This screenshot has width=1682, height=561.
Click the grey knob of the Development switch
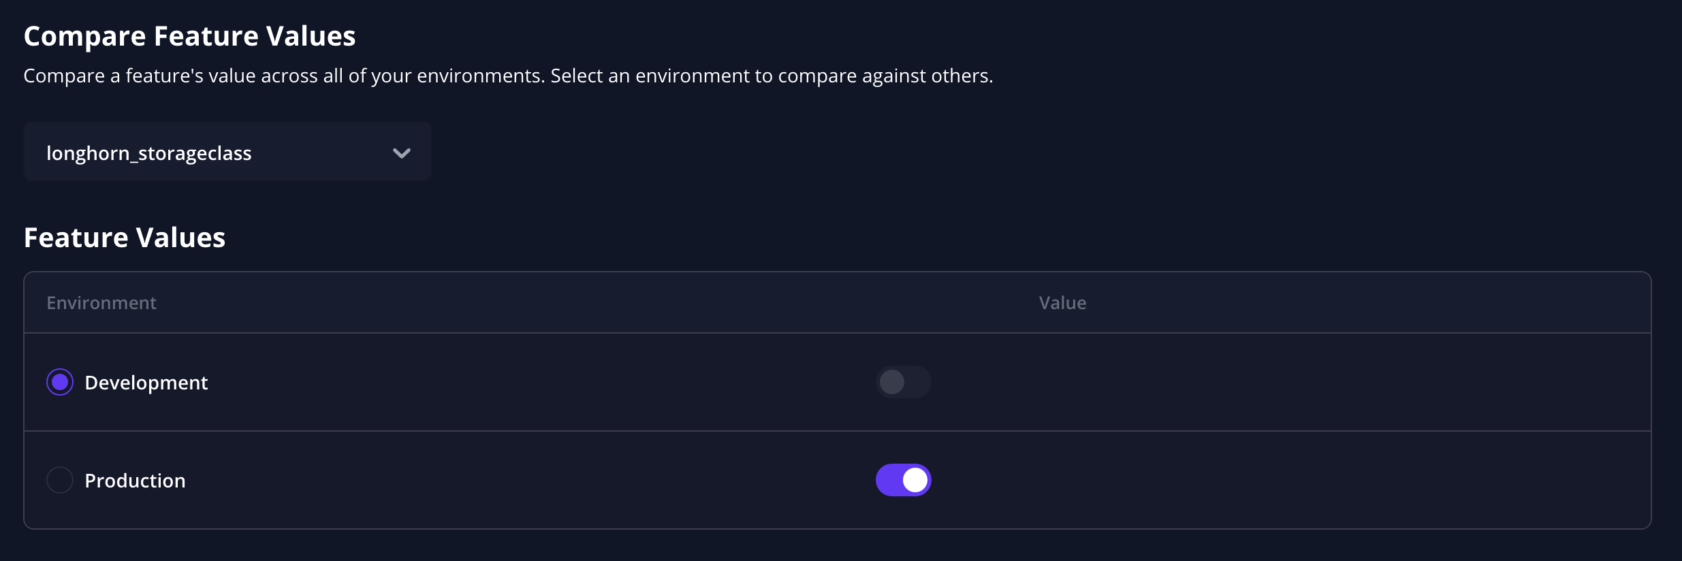(891, 382)
